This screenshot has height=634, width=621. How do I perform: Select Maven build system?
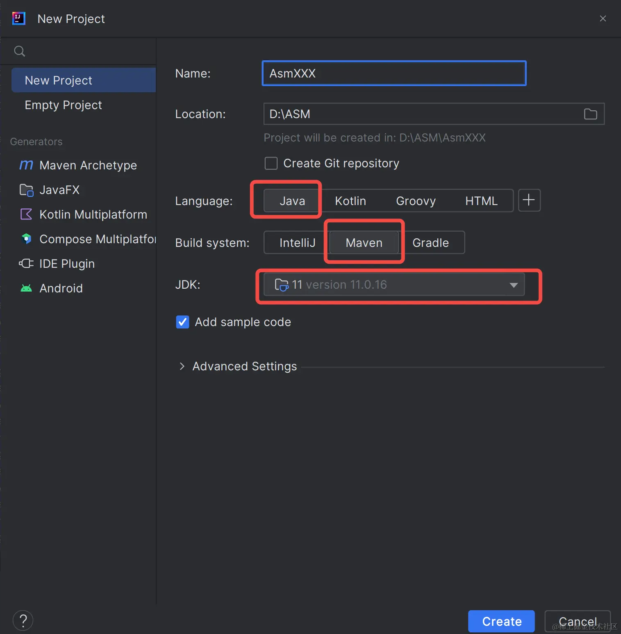pos(364,243)
